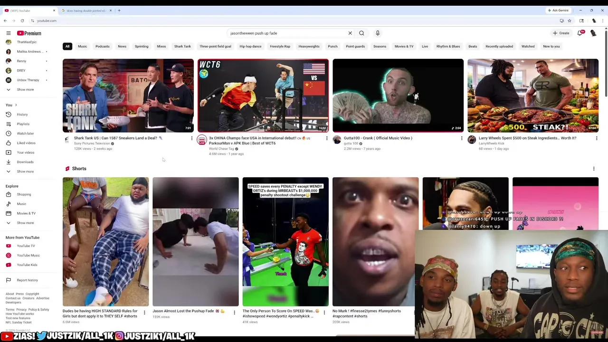608x342 pixels.
Task: Click the magnifier search button
Action: pyautogui.click(x=361, y=33)
